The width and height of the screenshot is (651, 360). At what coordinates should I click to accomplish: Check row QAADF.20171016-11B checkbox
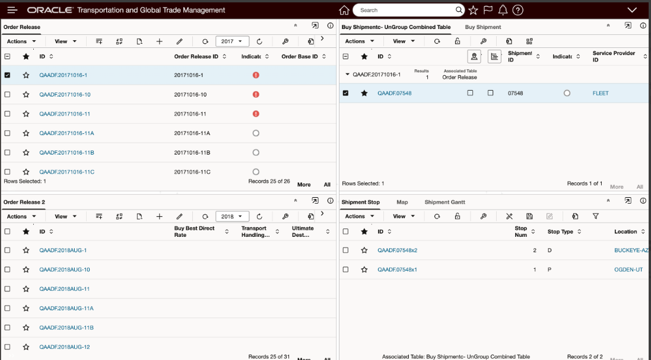pos(7,152)
